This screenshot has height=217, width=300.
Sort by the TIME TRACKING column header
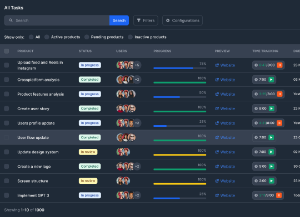tap(265, 51)
